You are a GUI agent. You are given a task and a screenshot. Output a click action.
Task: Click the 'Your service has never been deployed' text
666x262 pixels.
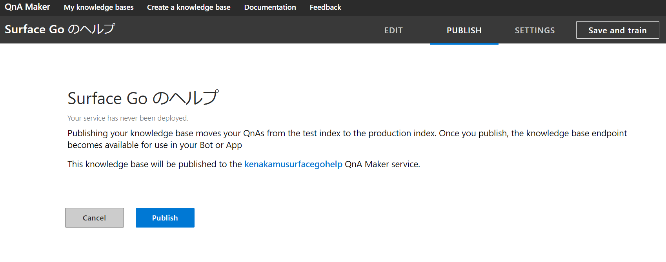[128, 118]
